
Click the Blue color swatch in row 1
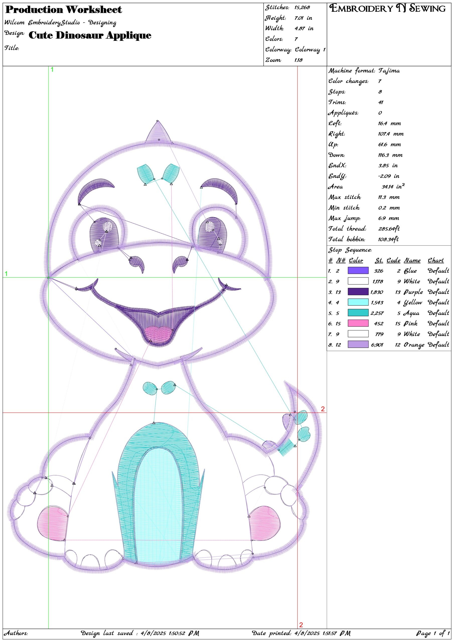358,270
